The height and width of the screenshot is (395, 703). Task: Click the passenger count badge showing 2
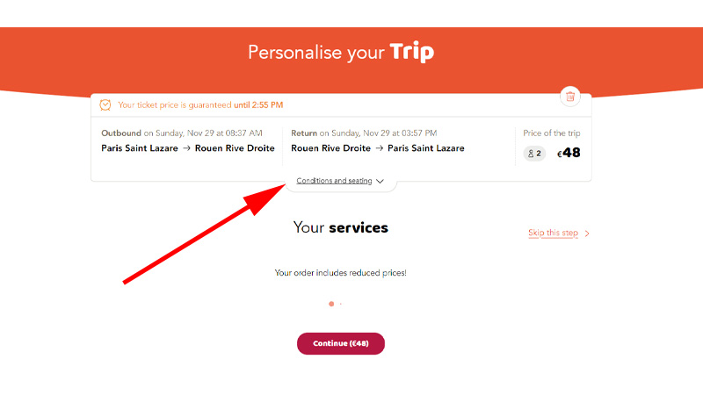(x=534, y=153)
